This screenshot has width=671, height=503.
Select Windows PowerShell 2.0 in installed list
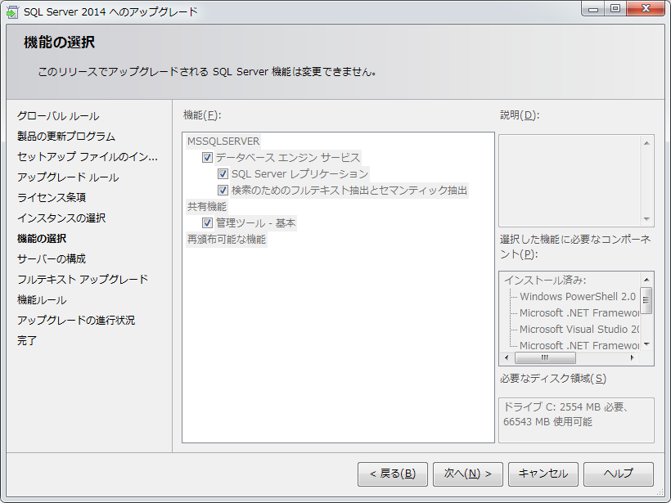[577, 296]
